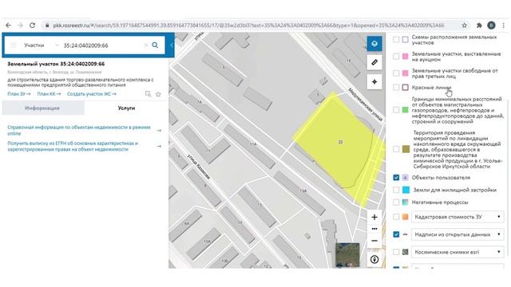The image size is (511, 287).
Task: Click the Земельный участок 35:24:0402009:66 title
Action: 56,64
